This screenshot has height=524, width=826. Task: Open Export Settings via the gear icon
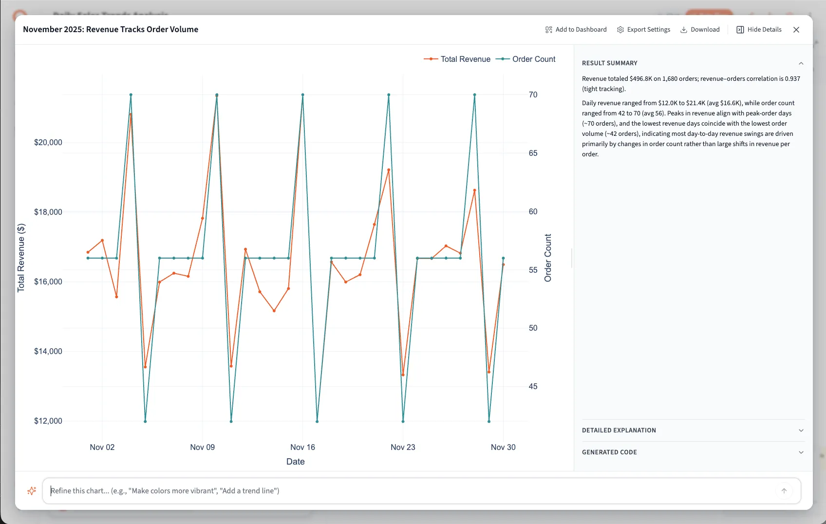(x=620, y=30)
